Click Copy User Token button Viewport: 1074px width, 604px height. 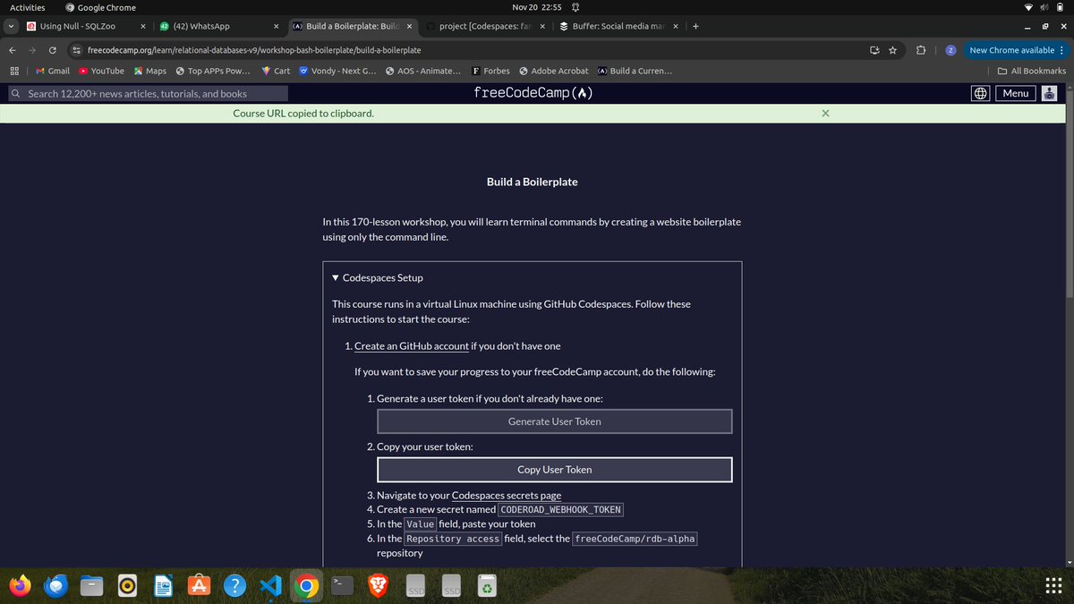(555, 470)
